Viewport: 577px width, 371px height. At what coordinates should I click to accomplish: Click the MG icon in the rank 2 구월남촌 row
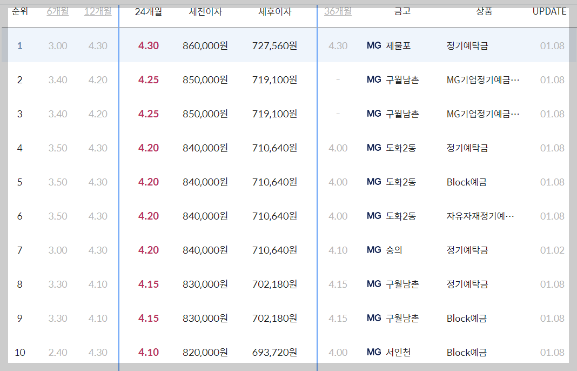click(373, 80)
